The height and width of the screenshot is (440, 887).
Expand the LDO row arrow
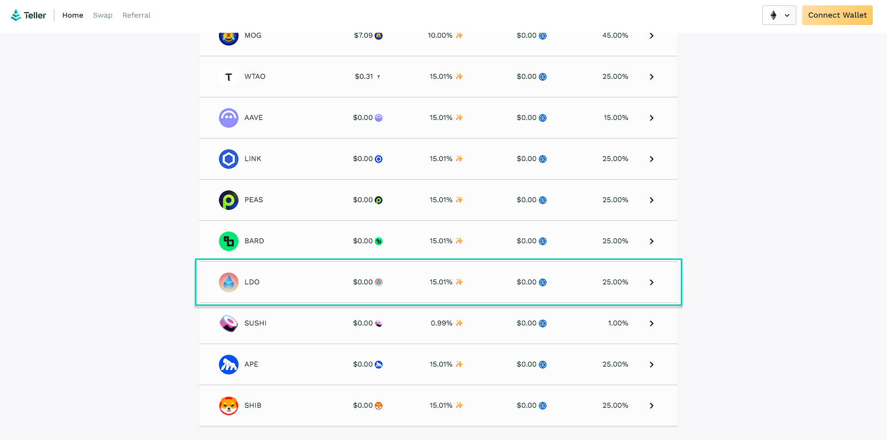[x=651, y=282]
